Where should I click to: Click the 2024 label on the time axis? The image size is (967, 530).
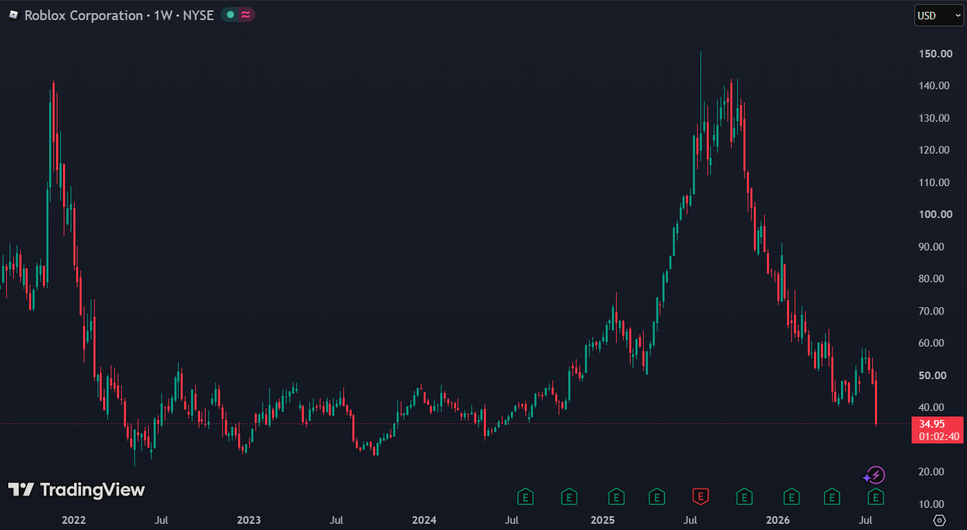pos(424,520)
